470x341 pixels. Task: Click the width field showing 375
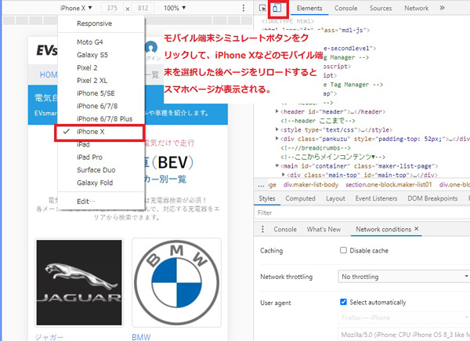112,8
